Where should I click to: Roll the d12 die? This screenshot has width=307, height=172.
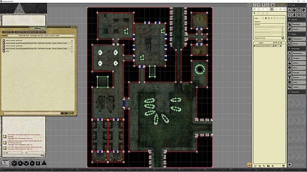point(20,163)
